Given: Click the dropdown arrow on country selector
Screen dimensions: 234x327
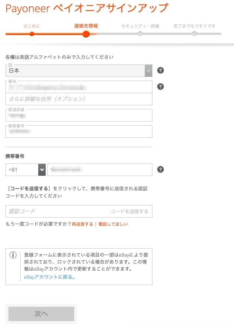Looking at the screenshot, I should (148, 70).
